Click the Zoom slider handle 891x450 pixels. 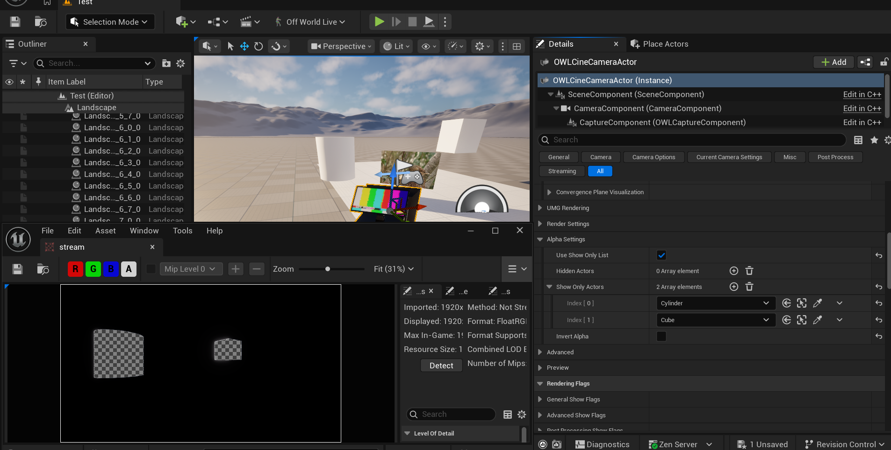(328, 269)
